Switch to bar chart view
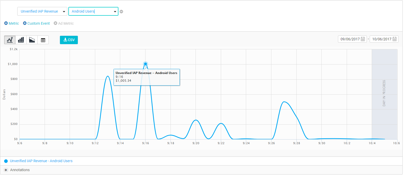 click(x=21, y=40)
